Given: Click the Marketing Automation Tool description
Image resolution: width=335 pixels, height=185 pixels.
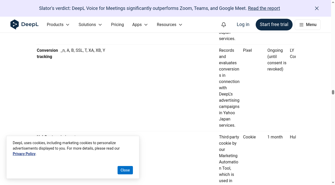Looking at the screenshot, I should pyautogui.click(x=229, y=159).
